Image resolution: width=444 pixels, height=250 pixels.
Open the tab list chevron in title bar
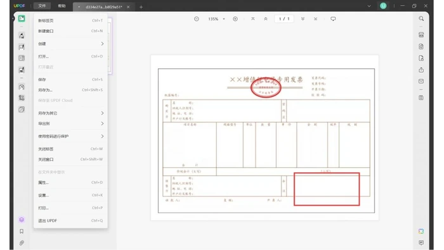coord(369,6)
